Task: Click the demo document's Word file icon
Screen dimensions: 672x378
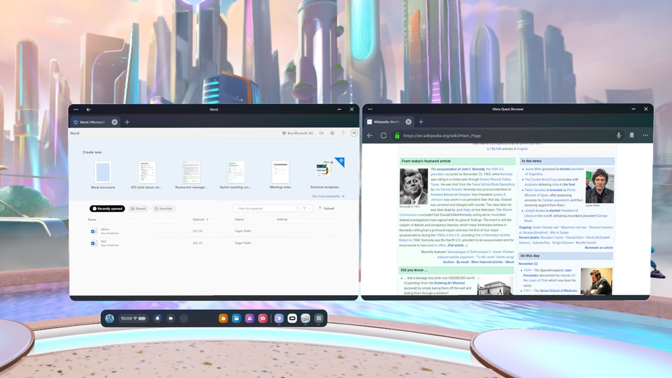Action: (94, 231)
